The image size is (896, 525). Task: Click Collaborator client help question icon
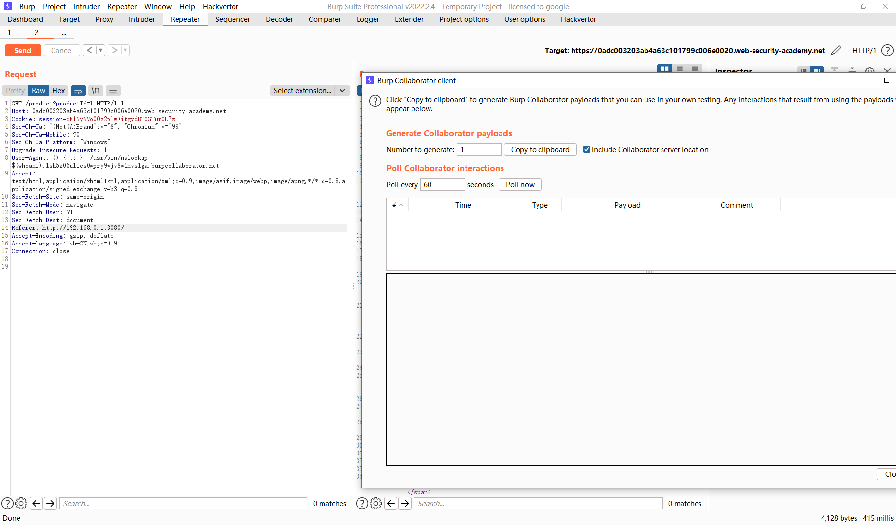point(375,101)
